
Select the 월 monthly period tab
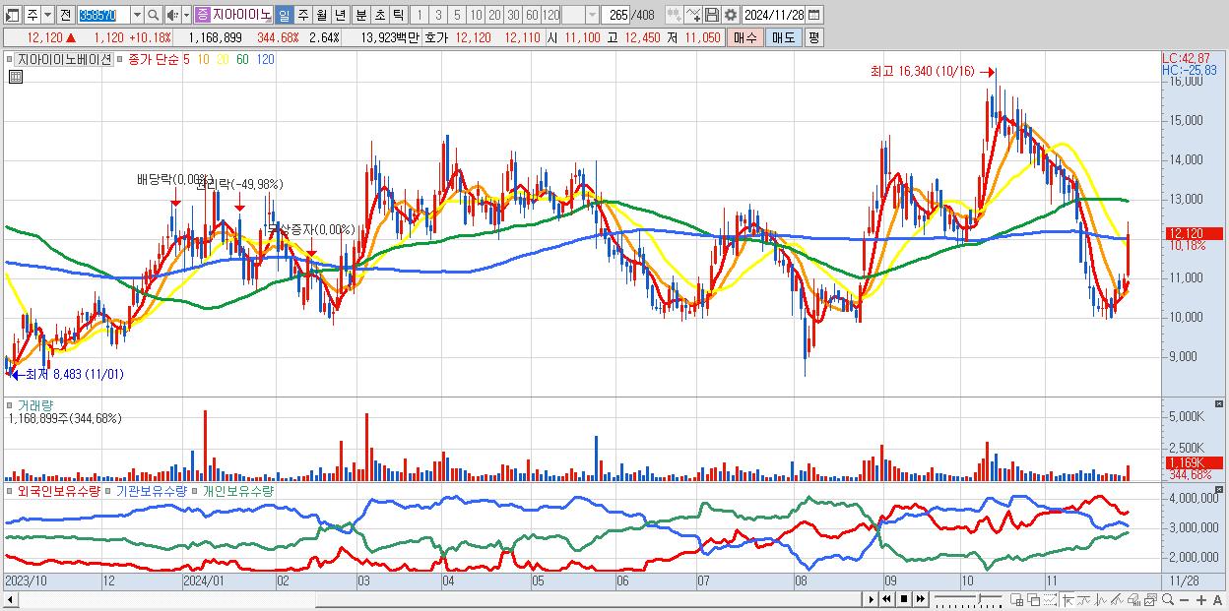(321, 15)
